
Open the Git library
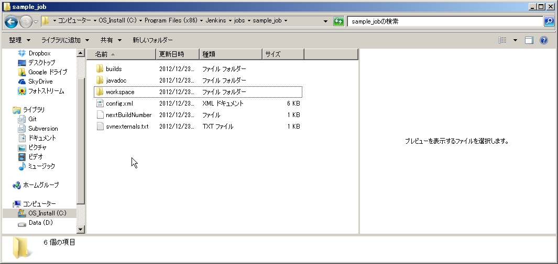(32, 119)
